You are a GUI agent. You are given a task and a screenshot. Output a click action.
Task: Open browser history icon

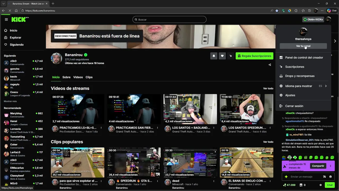[309, 11]
